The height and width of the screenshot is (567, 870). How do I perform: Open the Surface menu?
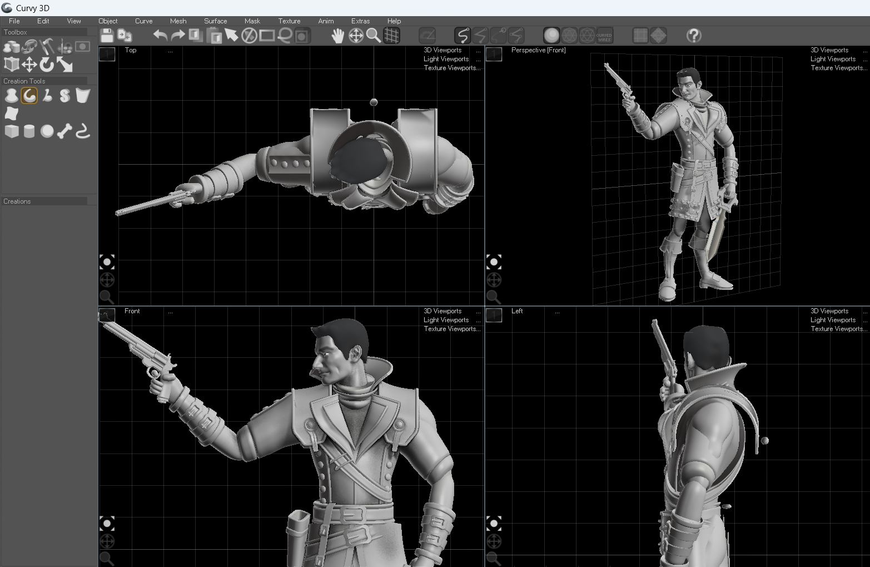[x=215, y=21]
